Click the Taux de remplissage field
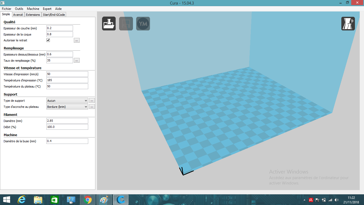This screenshot has height=205, width=364. point(60,61)
